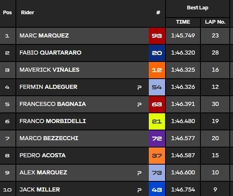Viewport: 233px width, 196px height.
Task: Sort by the LAP No. header
Action: [x=215, y=22]
